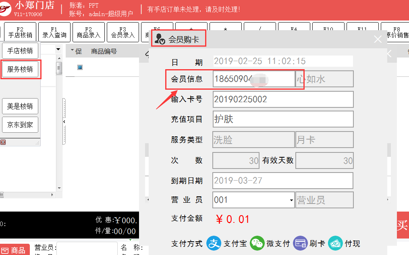The height and width of the screenshot is (255, 409).
Task: Click the 营业员 input at the bottom bar
Action: [87, 248]
